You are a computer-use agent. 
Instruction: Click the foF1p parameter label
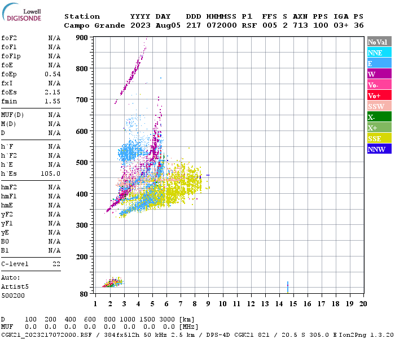point(11,56)
